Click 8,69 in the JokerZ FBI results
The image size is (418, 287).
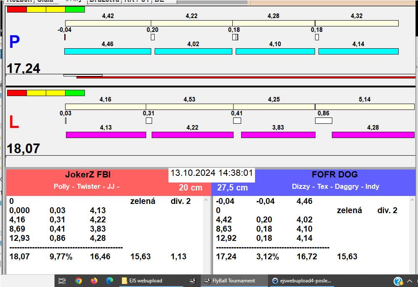(x=17, y=229)
